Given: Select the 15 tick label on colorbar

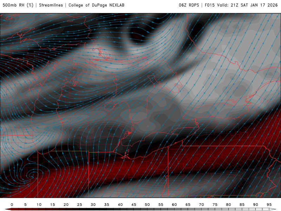Looking at the screenshot, I should [52, 205].
